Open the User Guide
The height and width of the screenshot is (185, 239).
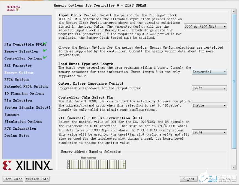[13, 179]
